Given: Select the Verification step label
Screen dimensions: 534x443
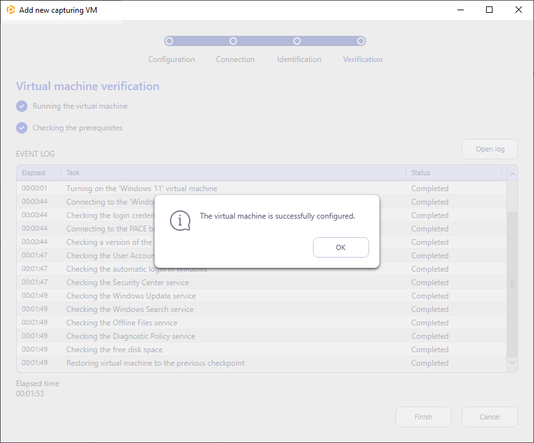Looking at the screenshot, I should pos(363,59).
